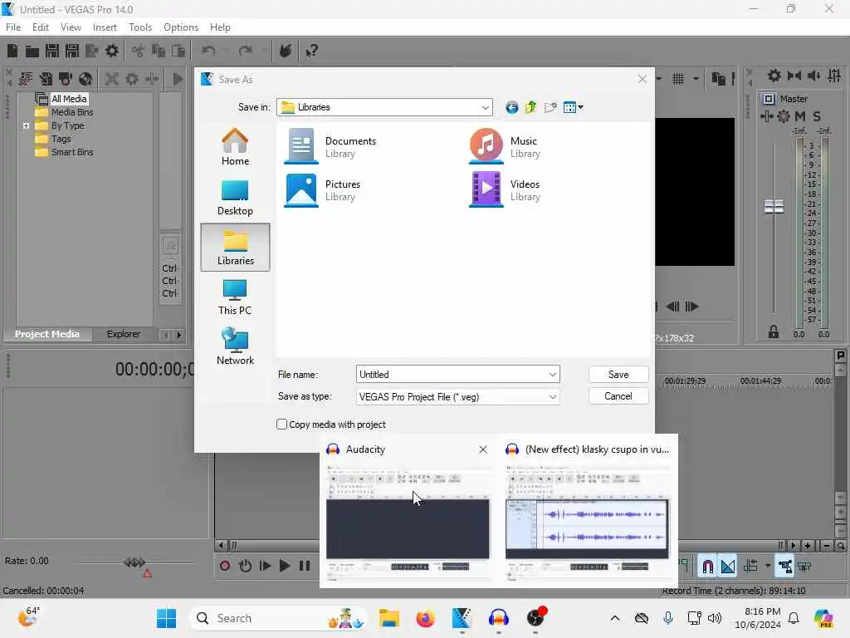The height and width of the screenshot is (638, 850).
Task: Create new folder in Save As dialog
Action: [x=550, y=107]
